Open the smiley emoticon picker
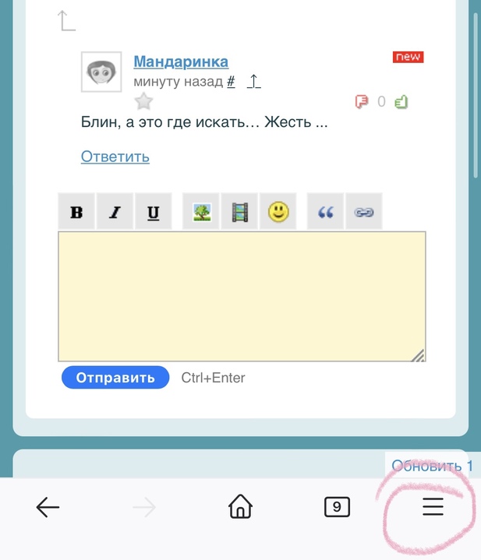The image size is (481, 560). tap(278, 211)
